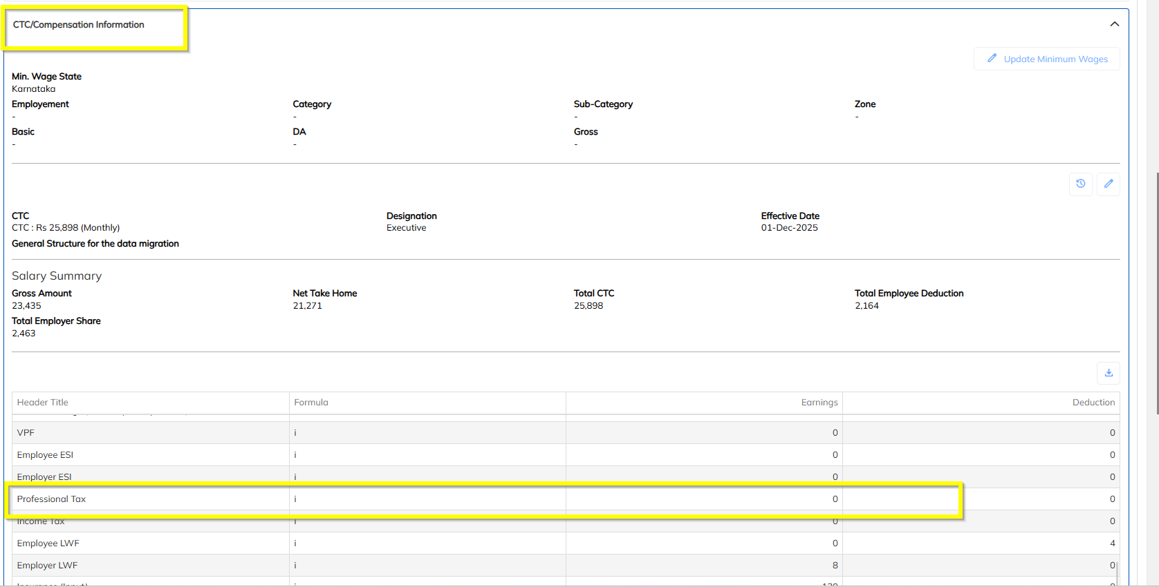The image size is (1159, 587).
Task: Download the salary breakup table
Action: pos(1109,373)
